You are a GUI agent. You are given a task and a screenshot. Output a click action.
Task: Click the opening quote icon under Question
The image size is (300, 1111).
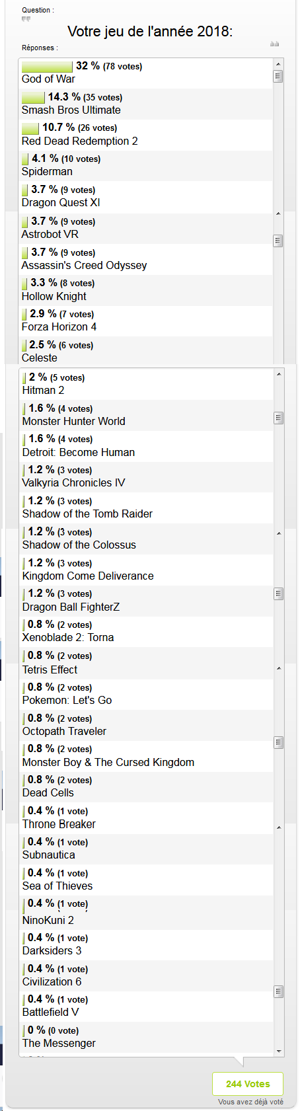point(26,19)
